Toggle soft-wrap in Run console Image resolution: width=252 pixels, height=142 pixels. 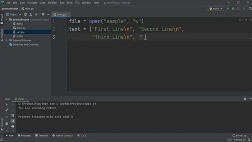[13, 116]
